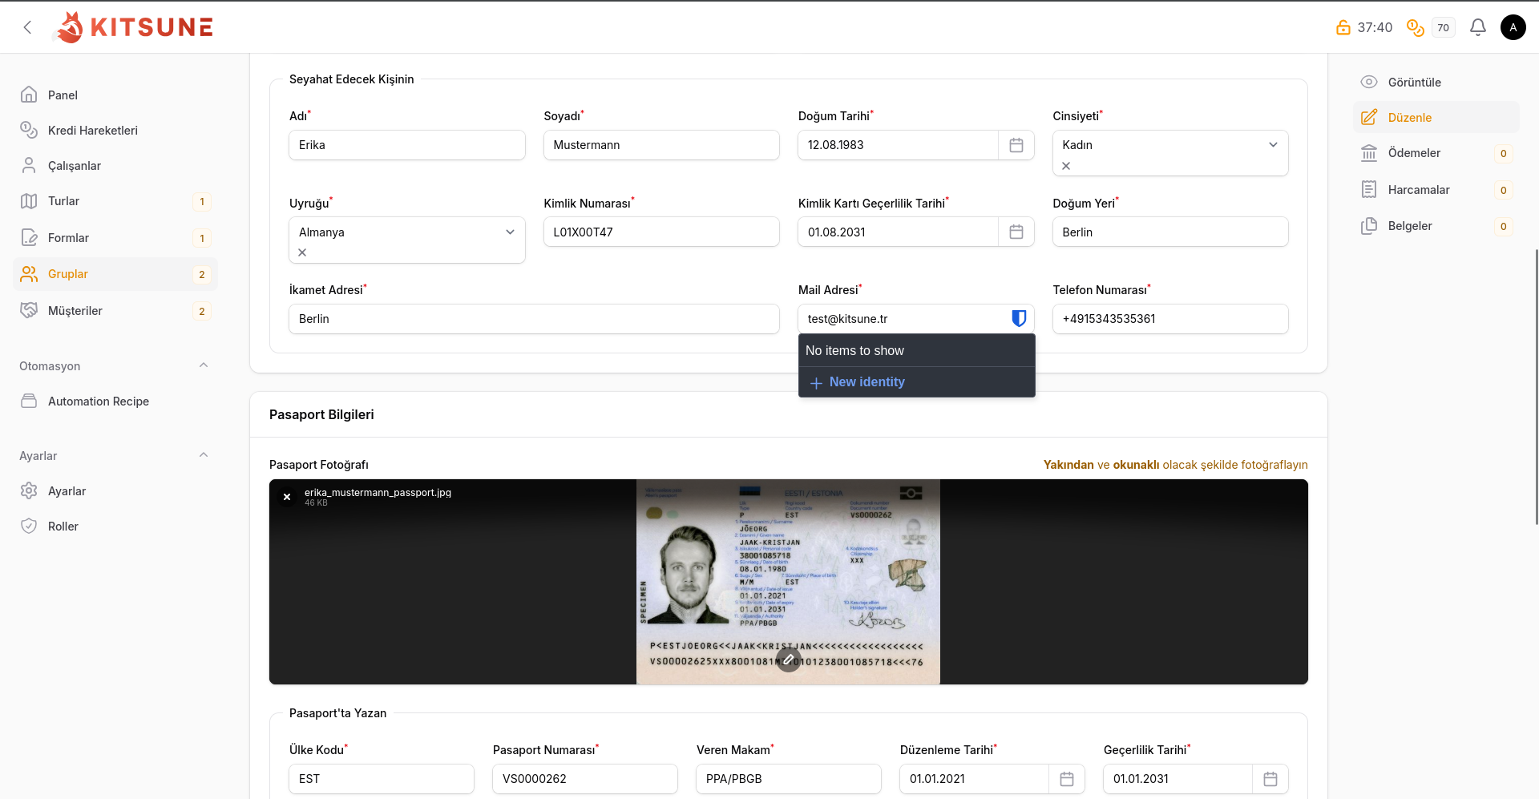Click the Veren Makam field
This screenshot has width=1539, height=799.
tap(789, 779)
